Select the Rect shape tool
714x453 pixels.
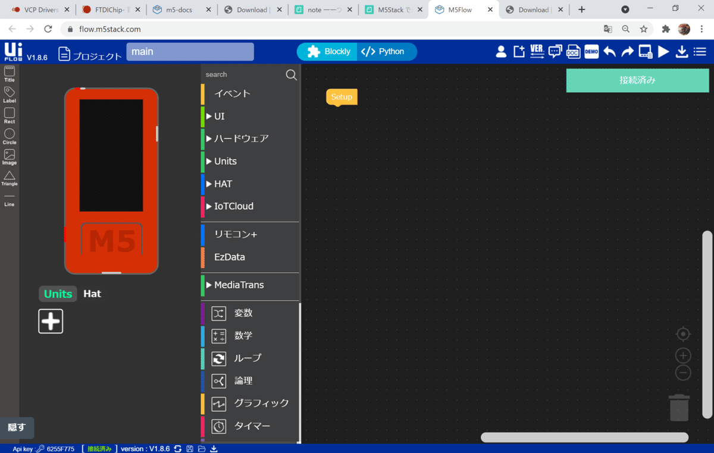click(x=10, y=116)
